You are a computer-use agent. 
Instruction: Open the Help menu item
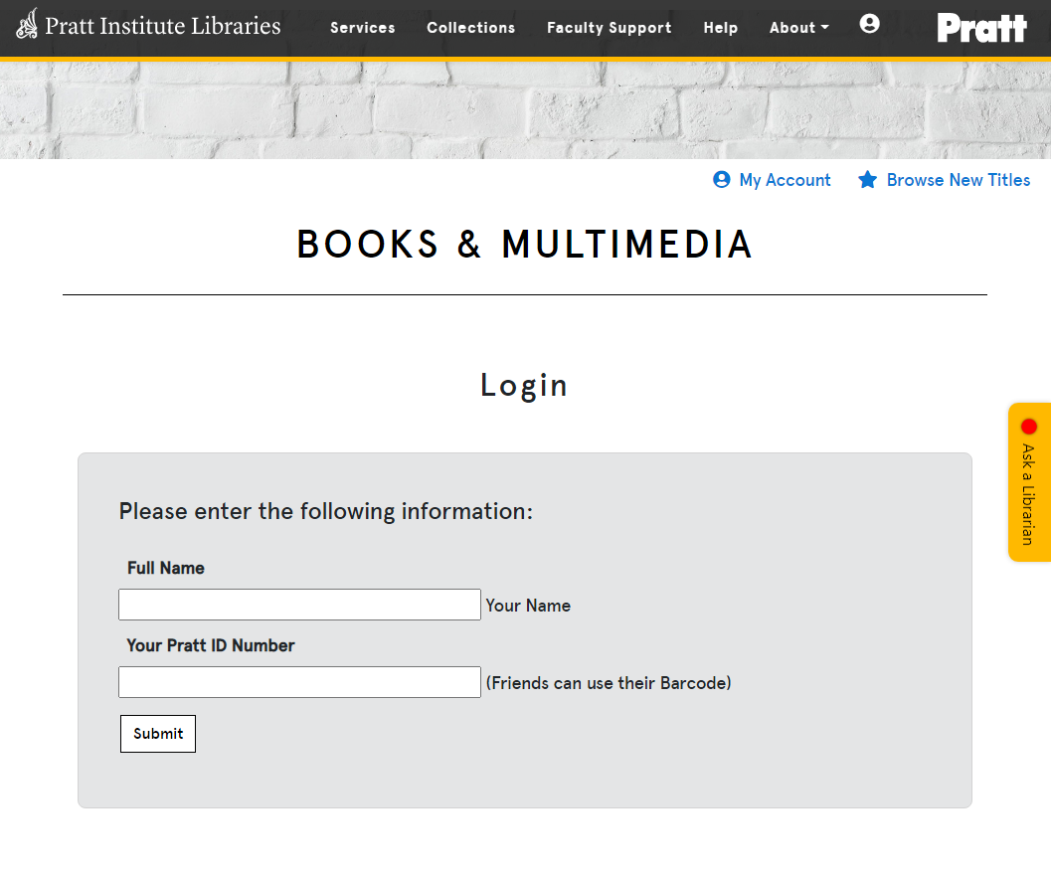point(721,28)
